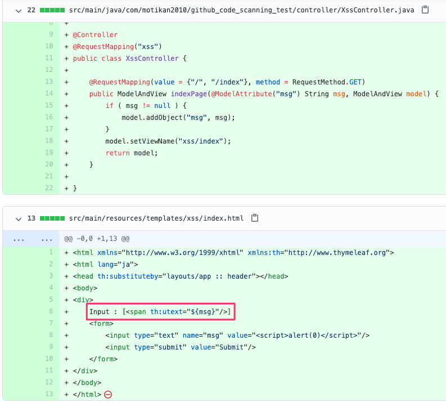Click the '</form>' closing tag line

[x=103, y=359]
